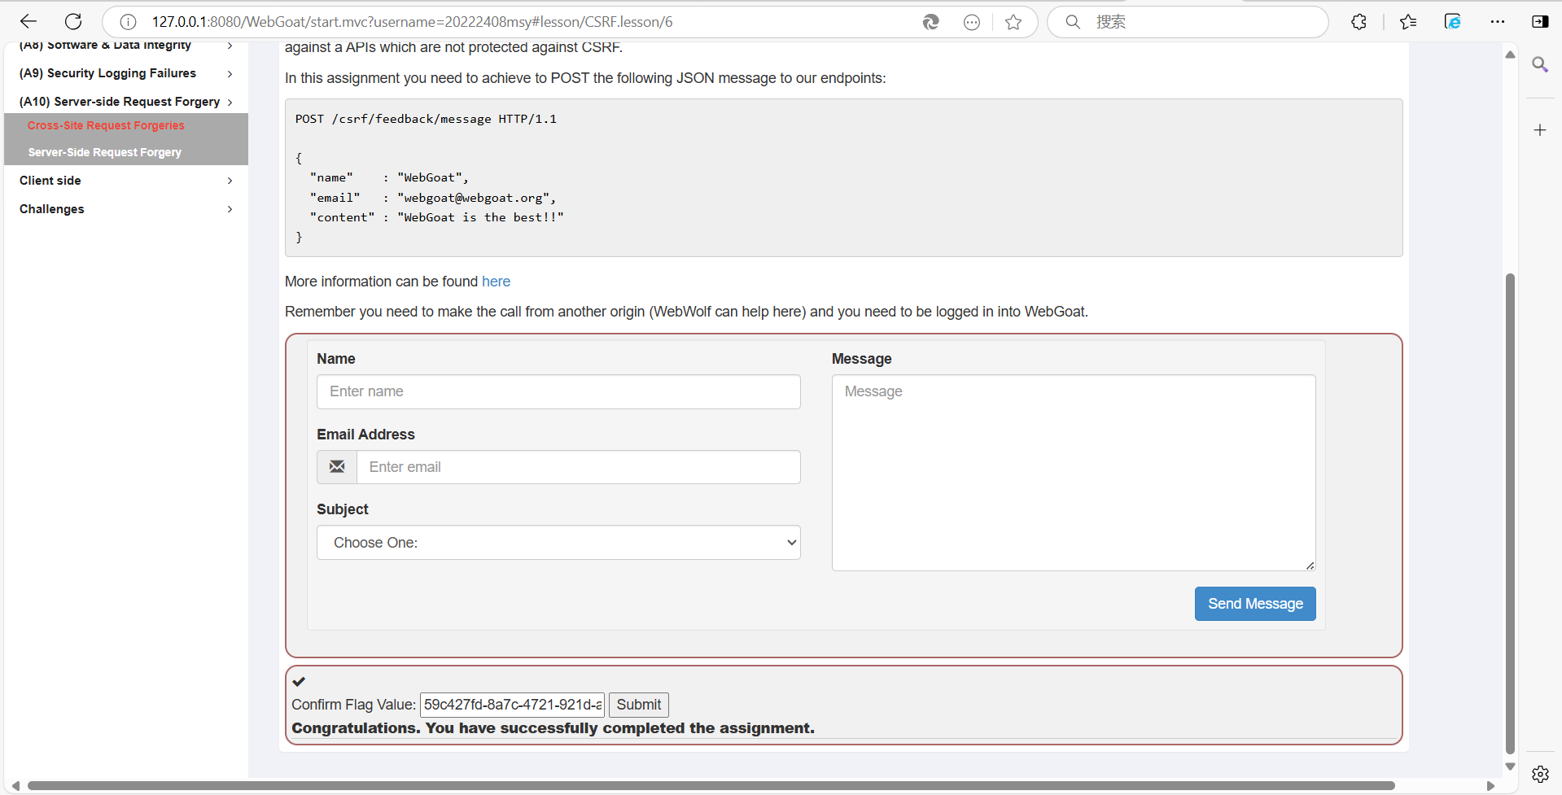Open sidebar settings gear icon
This screenshot has height=795, width=1562.
[1540, 774]
